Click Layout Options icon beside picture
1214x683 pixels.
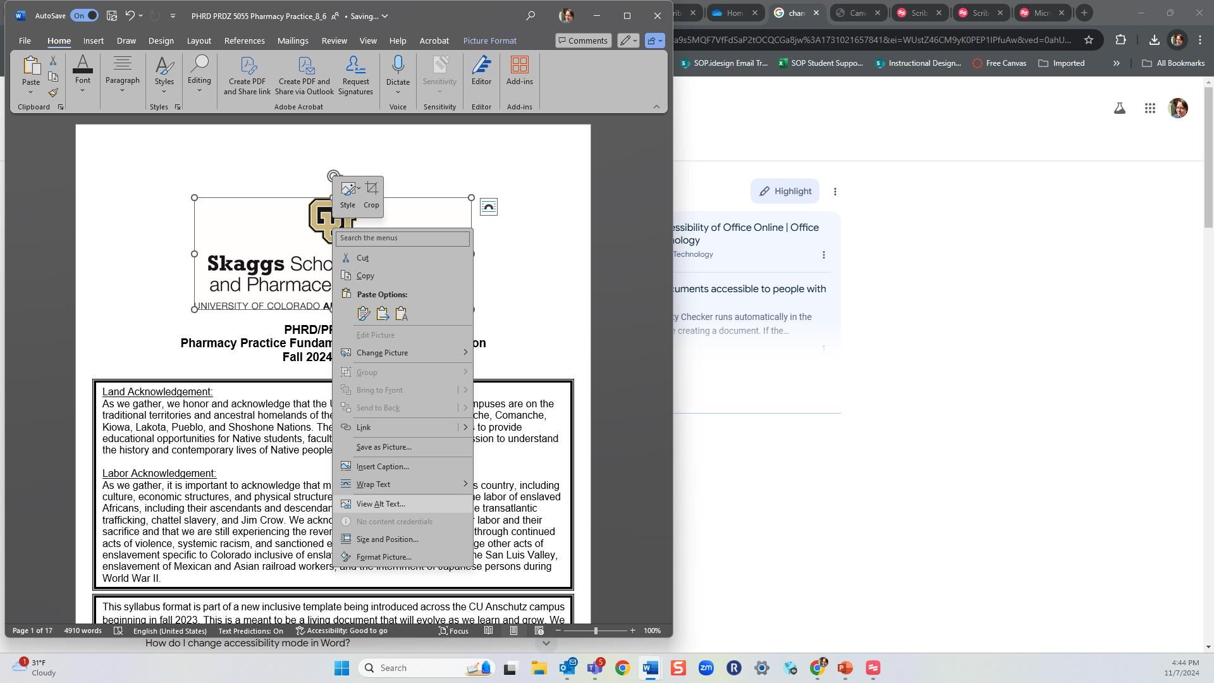(489, 207)
